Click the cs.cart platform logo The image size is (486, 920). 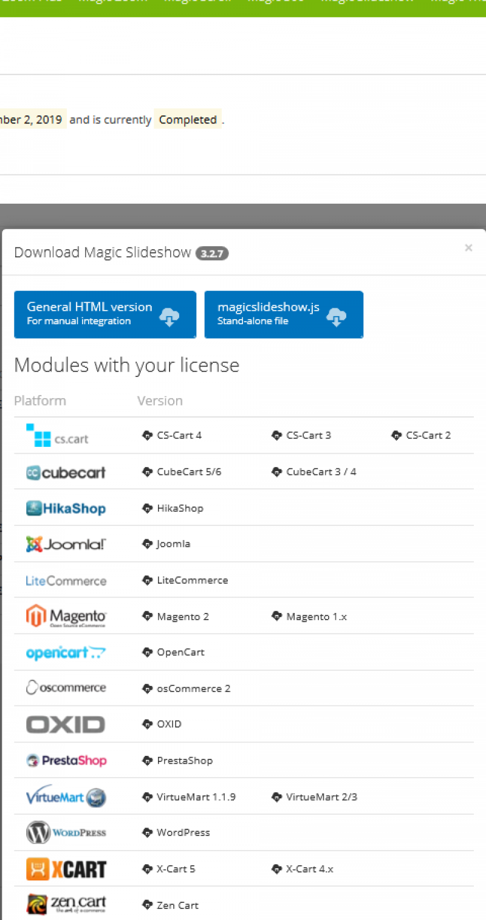[58, 435]
